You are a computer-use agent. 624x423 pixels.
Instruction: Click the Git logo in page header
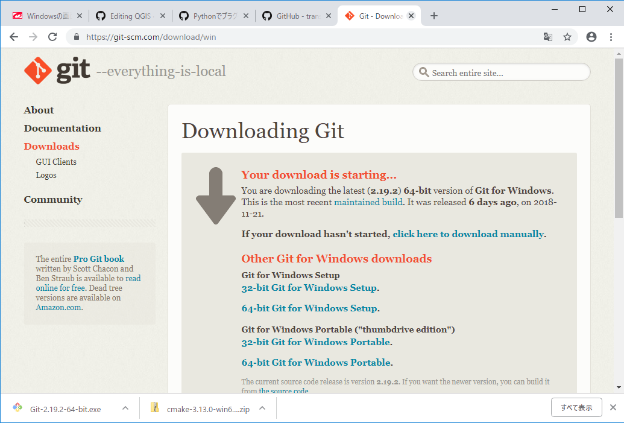(57, 71)
